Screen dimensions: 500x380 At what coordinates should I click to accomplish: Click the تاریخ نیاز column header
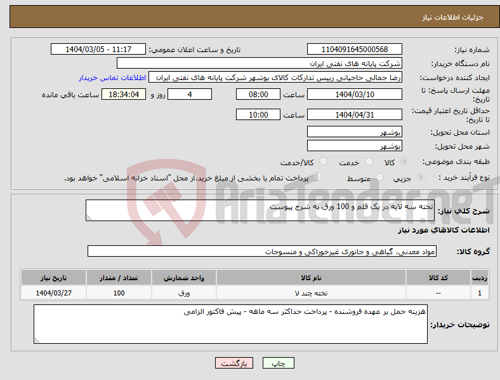point(53,278)
